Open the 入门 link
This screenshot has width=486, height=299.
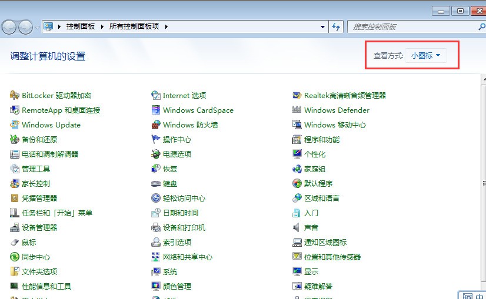[x=311, y=213]
